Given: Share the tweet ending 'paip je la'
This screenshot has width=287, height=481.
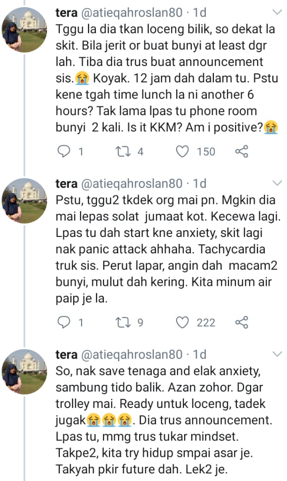Looking at the screenshot, I should pyautogui.click(x=242, y=322).
